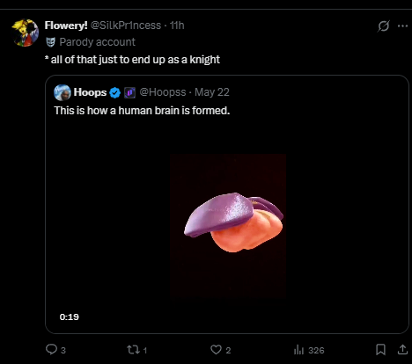Click the blue verified badge beside Hoops
The image size is (412, 364).
click(114, 93)
